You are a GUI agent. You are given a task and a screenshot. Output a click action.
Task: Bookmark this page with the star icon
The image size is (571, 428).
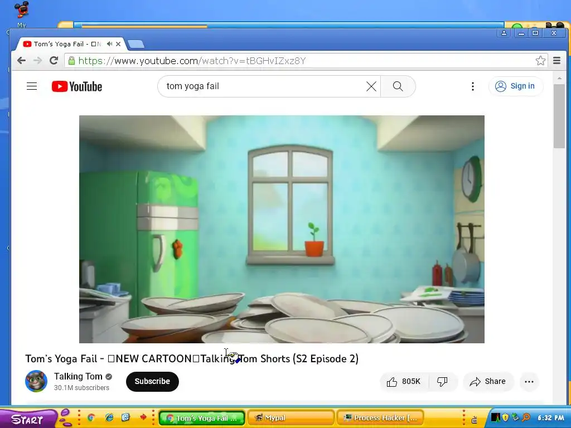[x=540, y=60]
